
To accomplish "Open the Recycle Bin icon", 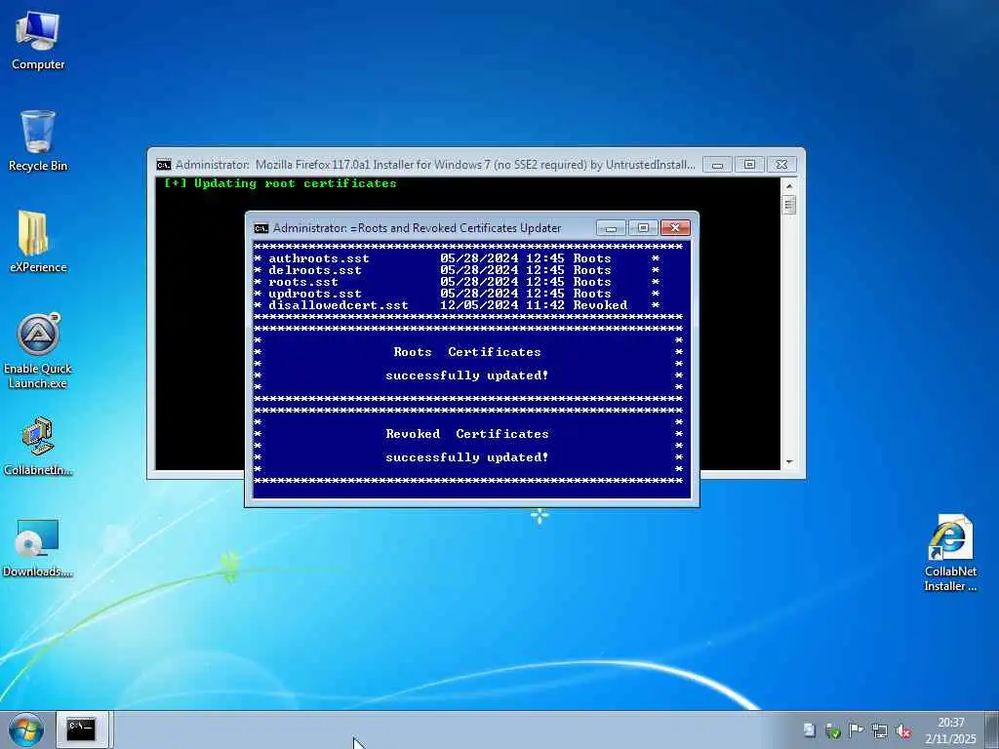I will [x=38, y=140].
